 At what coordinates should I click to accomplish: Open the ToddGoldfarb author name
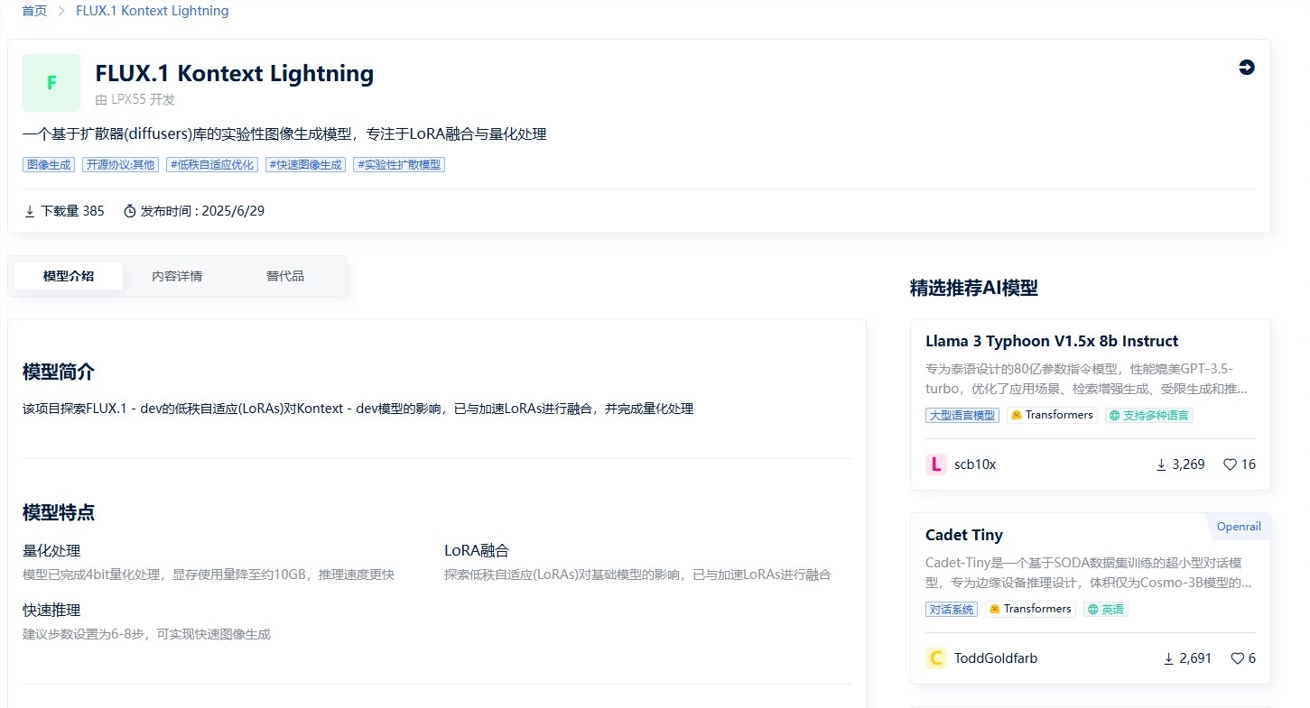[996, 658]
